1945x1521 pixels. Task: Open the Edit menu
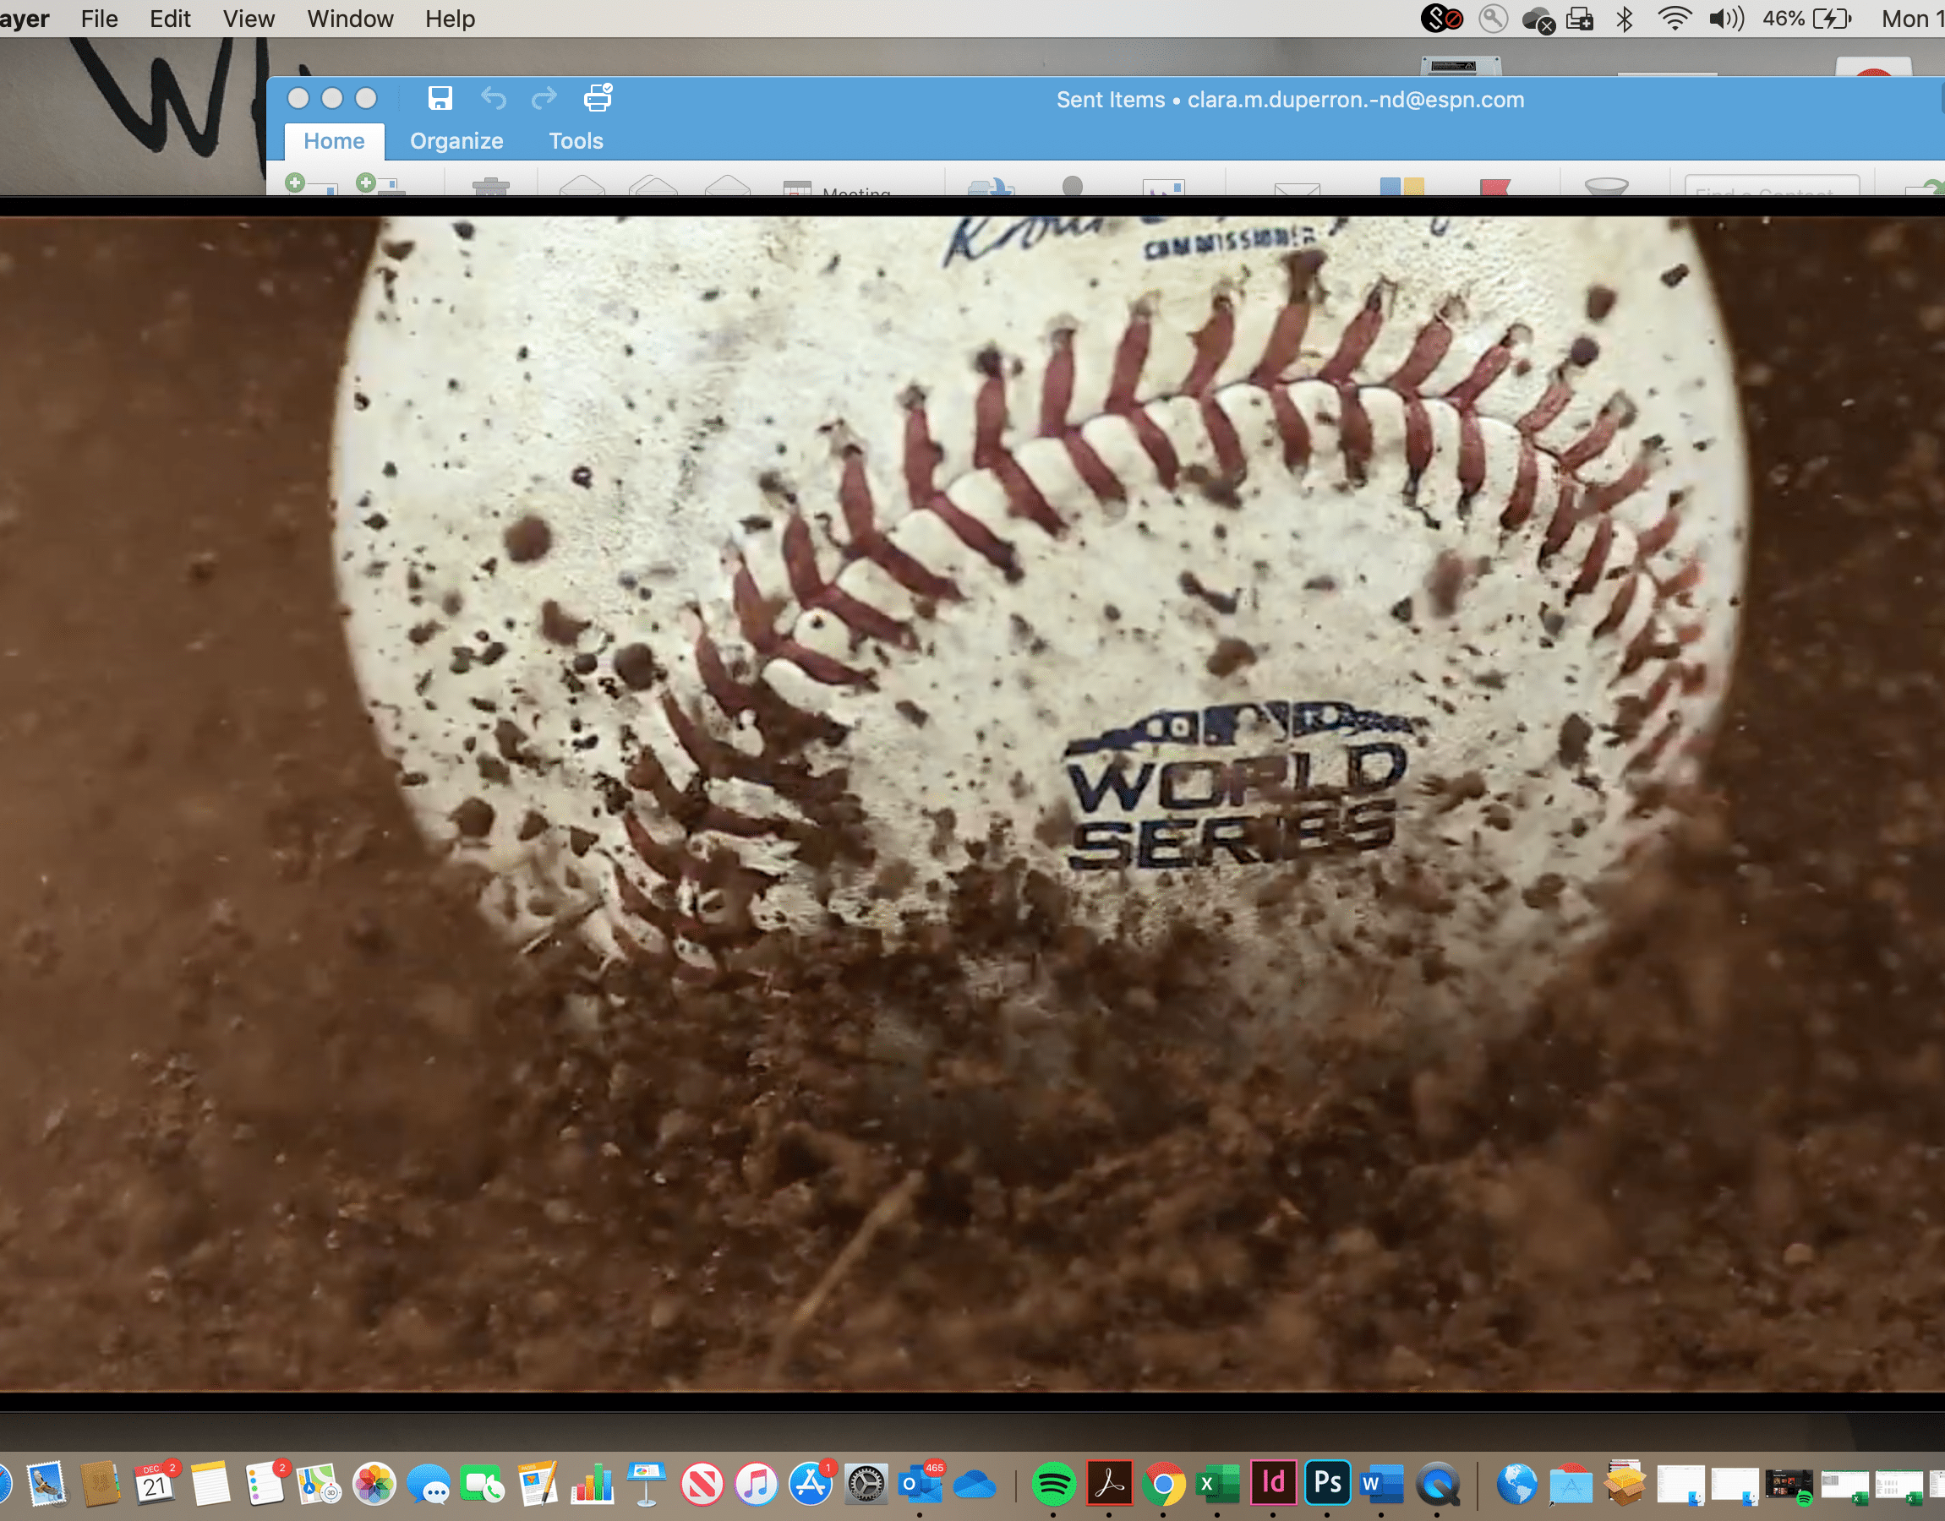169,19
